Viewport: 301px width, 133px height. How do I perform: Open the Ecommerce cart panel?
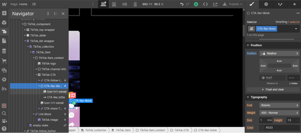tap(4, 61)
